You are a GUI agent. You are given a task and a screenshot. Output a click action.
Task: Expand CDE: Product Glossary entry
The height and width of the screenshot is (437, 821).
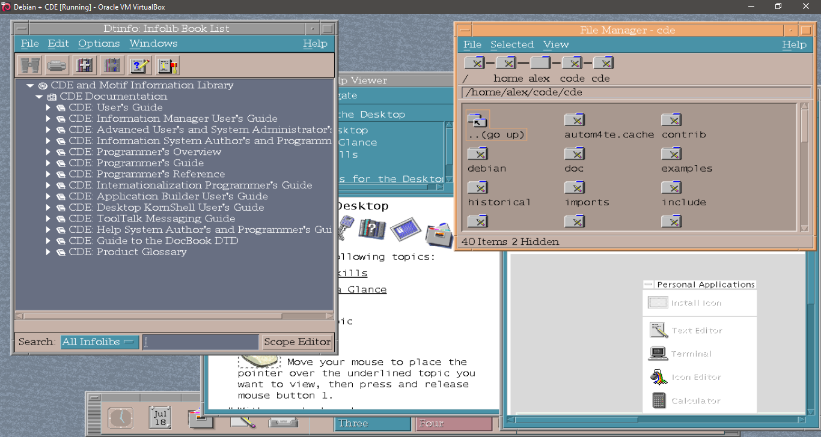[x=49, y=252]
